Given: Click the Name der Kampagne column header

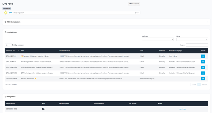Looking at the screenshot, I should 176,51.
